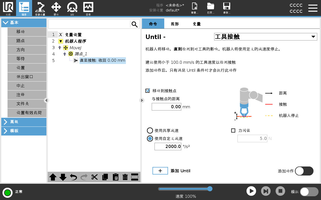321x200 pixels.
Task: Switch to the 图形 tab
Action: [175, 24]
